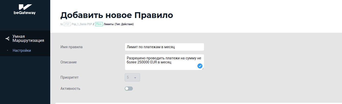Toggle the Активность switch
Viewport: 342px width, 104px height.
click(x=129, y=89)
